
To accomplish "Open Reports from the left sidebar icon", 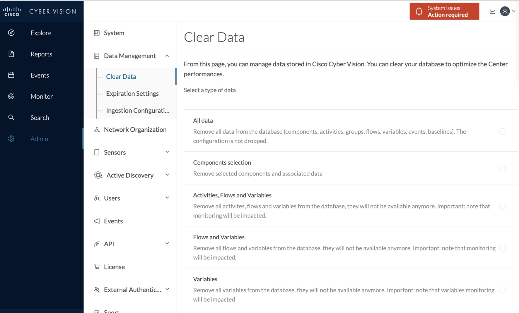I will pos(11,54).
